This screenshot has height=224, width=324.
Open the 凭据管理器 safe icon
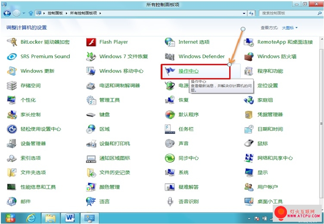249,115
